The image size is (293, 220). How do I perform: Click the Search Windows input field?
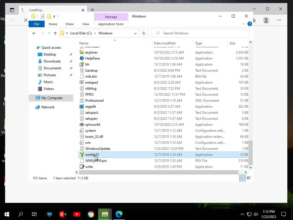coord(201,33)
